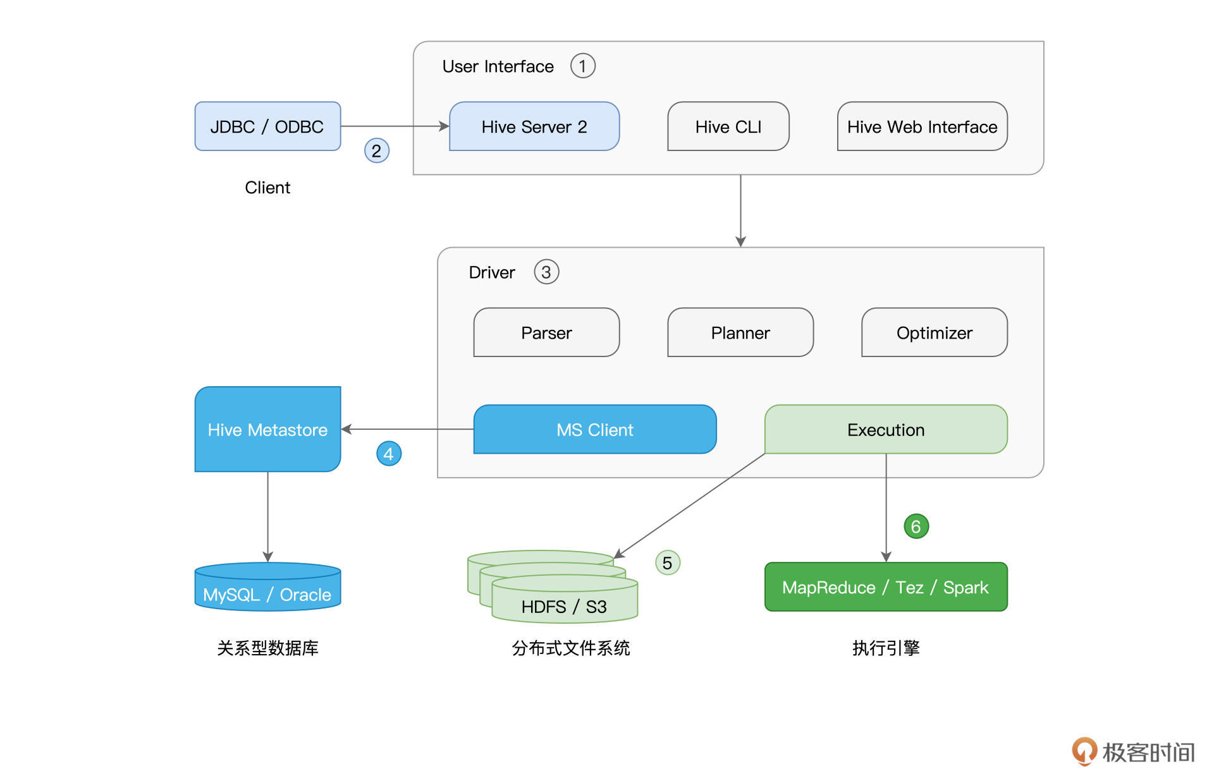Click the circled number 1 badge
Viewport: 1214px width, 783px height.
582,66
